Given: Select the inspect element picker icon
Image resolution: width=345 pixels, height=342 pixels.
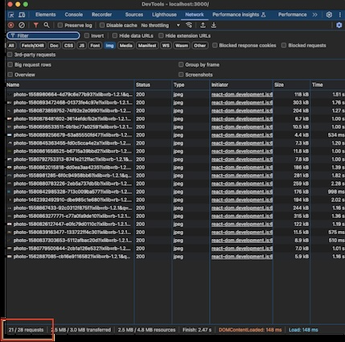Looking at the screenshot, I should (x=11, y=14).
